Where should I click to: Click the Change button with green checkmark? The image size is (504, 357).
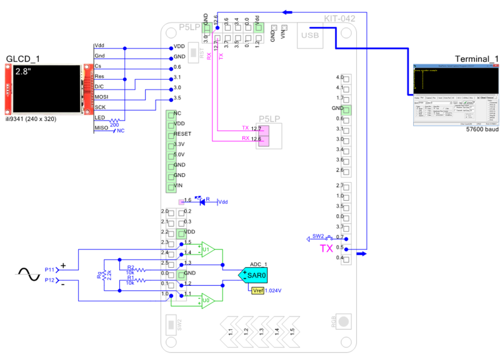(x=468, y=103)
